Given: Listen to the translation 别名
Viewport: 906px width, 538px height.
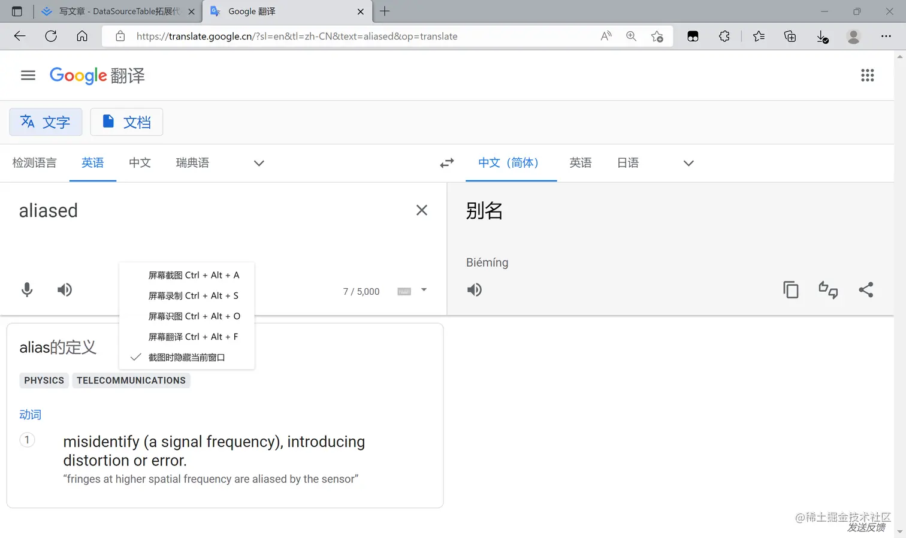Looking at the screenshot, I should (x=475, y=290).
